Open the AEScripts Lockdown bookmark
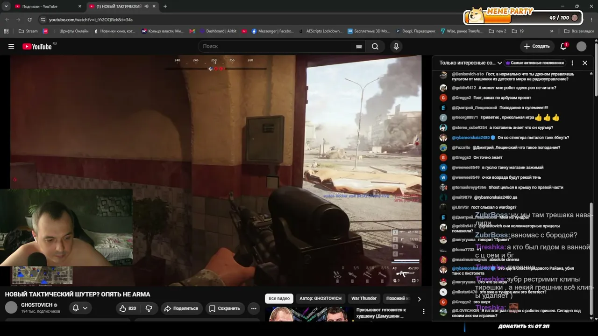This screenshot has height=336, width=598. click(320, 31)
